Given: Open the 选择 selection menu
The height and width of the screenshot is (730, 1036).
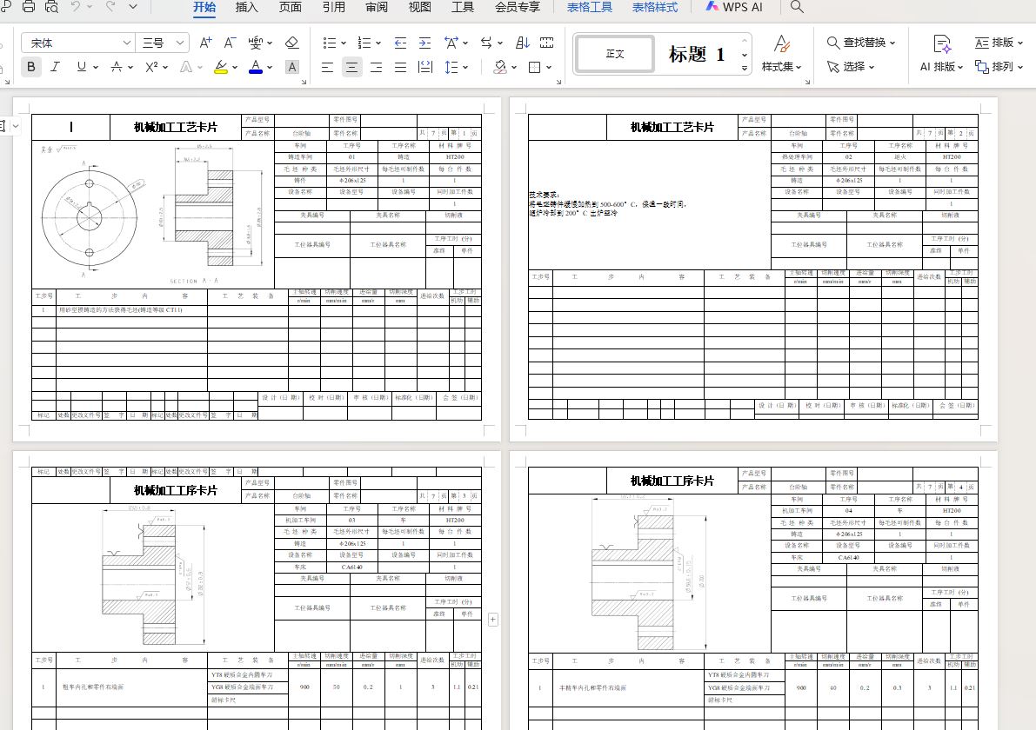Looking at the screenshot, I should [x=851, y=67].
